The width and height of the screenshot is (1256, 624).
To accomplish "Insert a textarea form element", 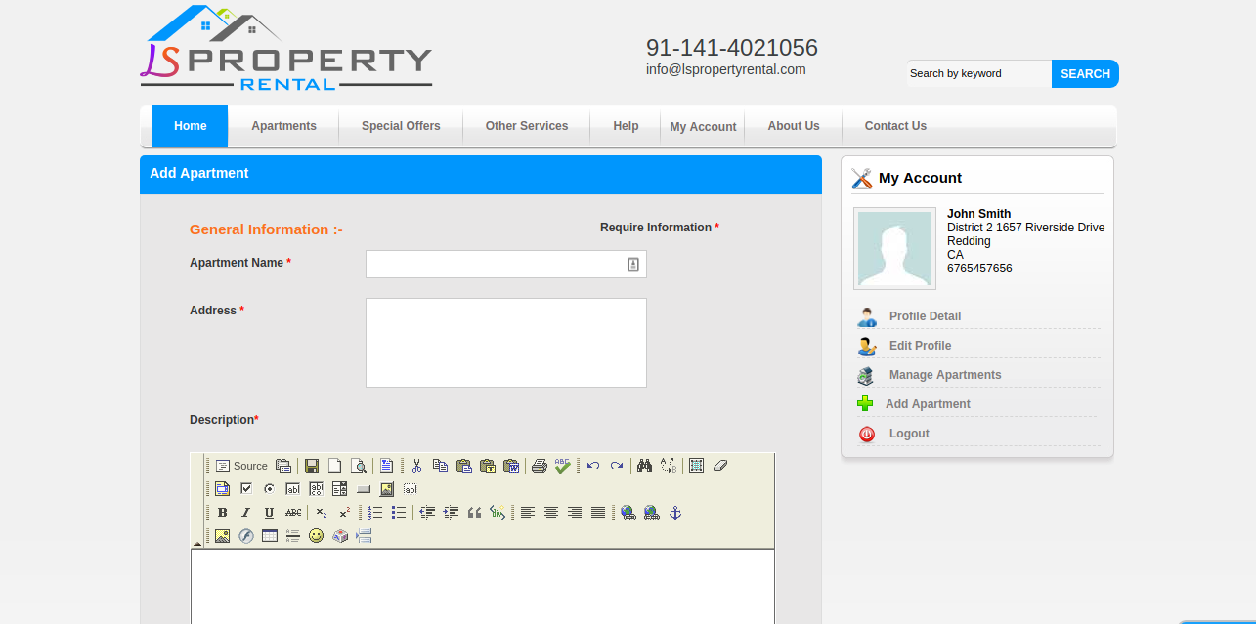I will 317,489.
